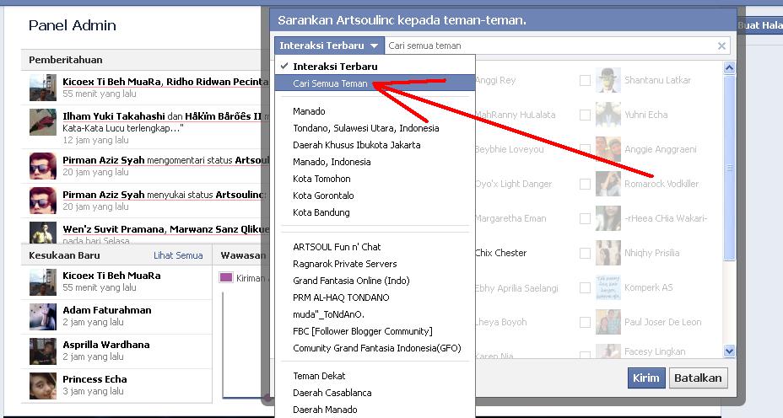Screen dimensions: 783x418
Task: Click Yuhni Echa's profile thumbnail
Action: (x=608, y=115)
